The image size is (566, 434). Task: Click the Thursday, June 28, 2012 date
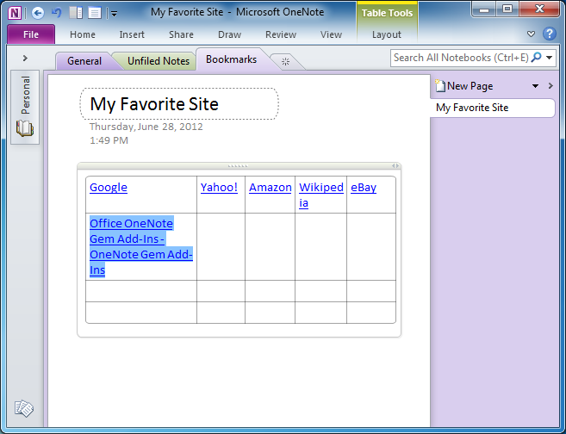point(146,127)
